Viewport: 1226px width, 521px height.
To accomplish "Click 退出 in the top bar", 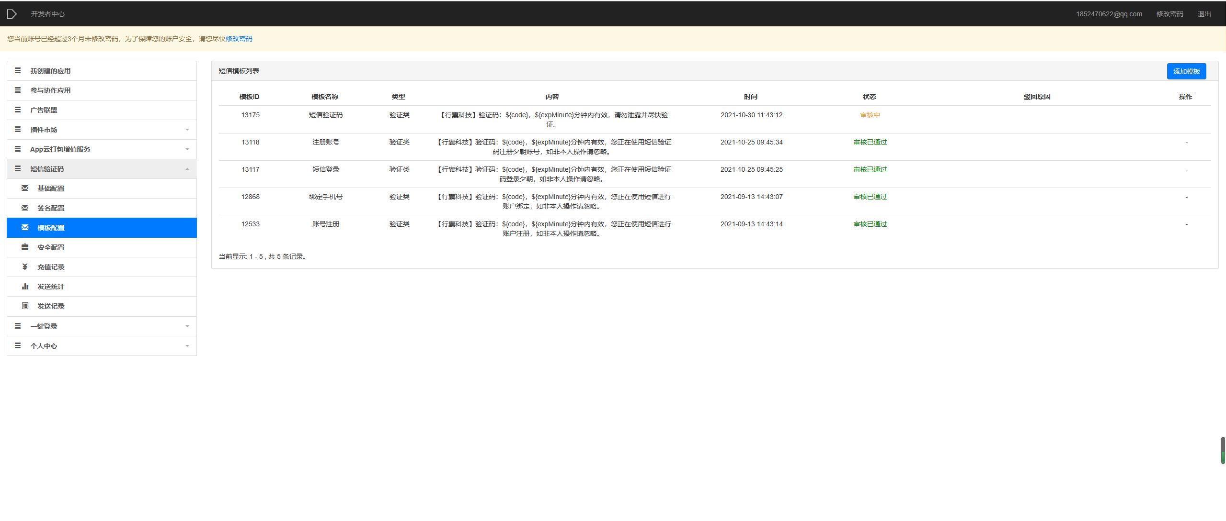I will click(x=1204, y=14).
